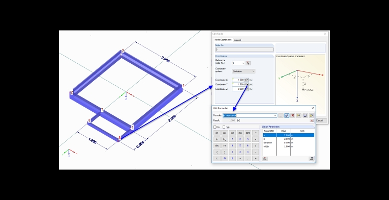The image size is (389, 200).
Task: Toggle the Inv checkbox
Action: (215, 127)
